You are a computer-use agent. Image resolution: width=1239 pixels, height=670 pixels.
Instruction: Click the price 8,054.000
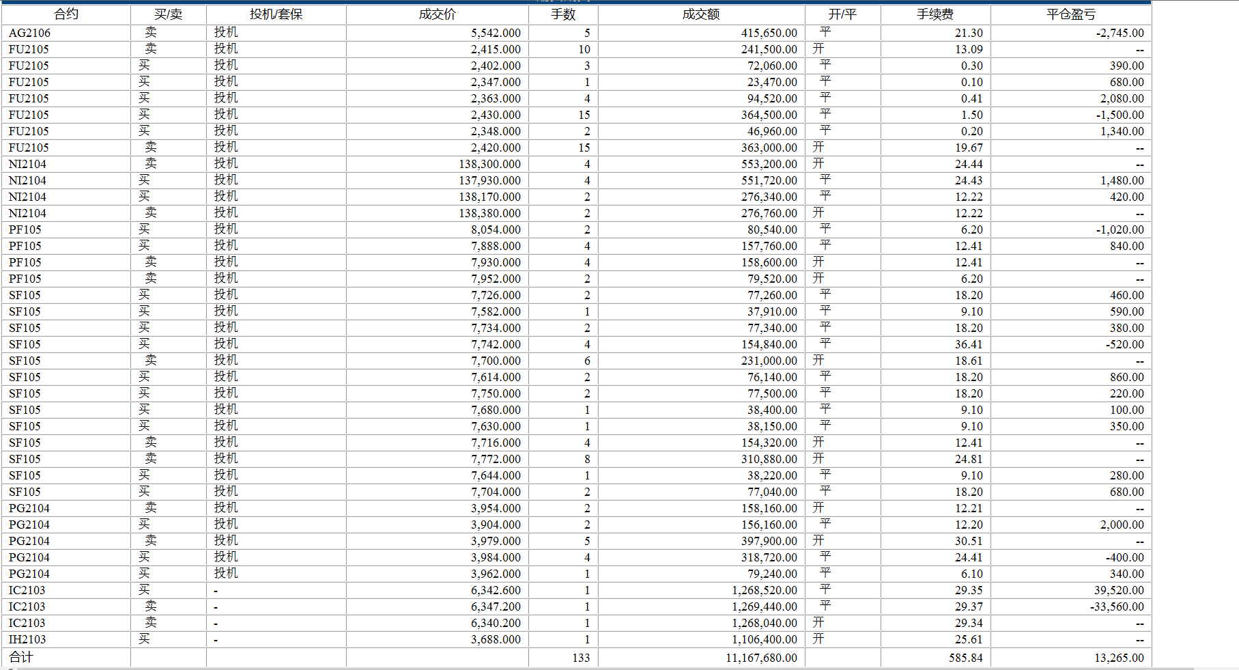pyautogui.click(x=496, y=229)
